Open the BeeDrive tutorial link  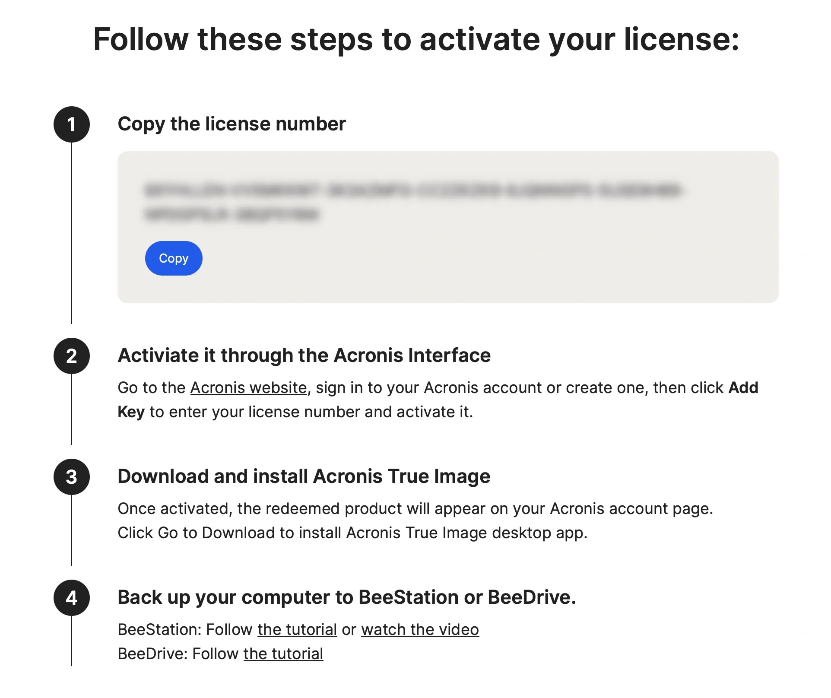[x=283, y=654]
